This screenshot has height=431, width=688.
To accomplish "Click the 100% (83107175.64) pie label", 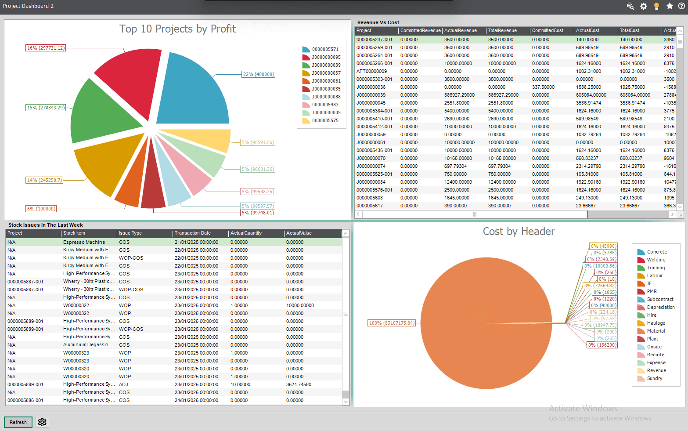I will coord(392,323).
